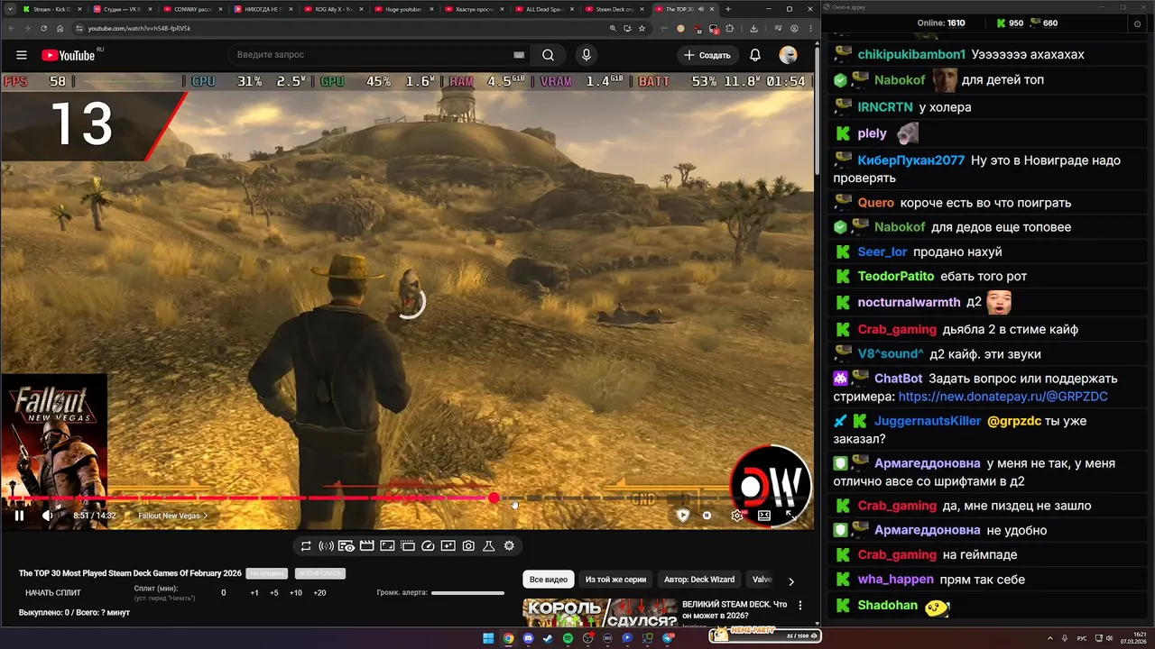Click the 'На аукцион' button
1155x649 pixels.
(x=267, y=573)
